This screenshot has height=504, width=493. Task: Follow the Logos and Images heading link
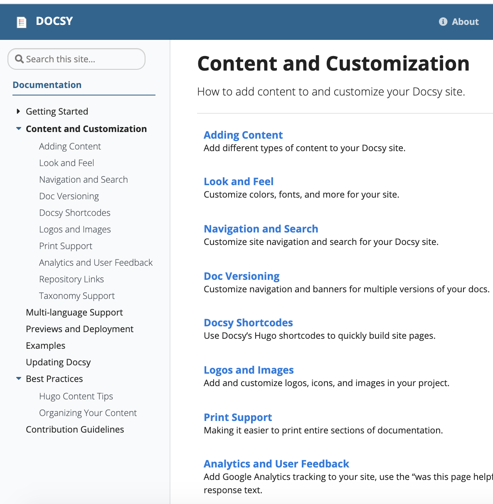(x=249, y=370)
